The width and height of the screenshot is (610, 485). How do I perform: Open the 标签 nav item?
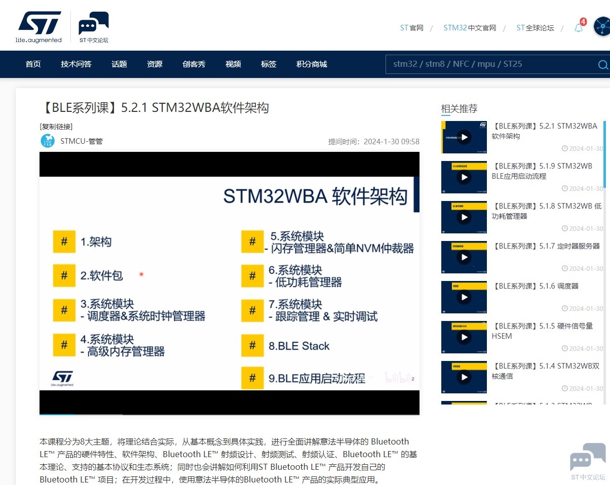(x=269, y=64)
